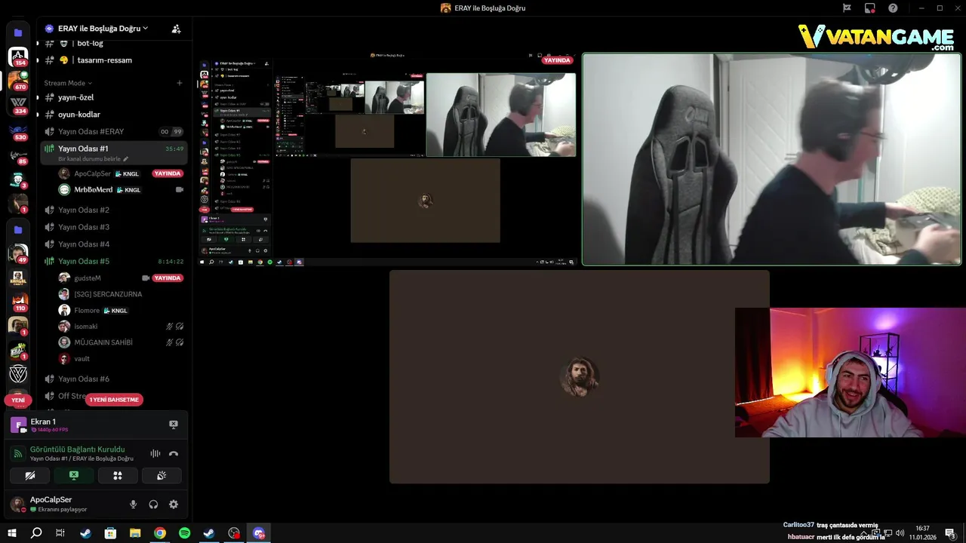Turn on the camera
The width and height of the screenshot is (966, 543).
click(x=30, y=476)
